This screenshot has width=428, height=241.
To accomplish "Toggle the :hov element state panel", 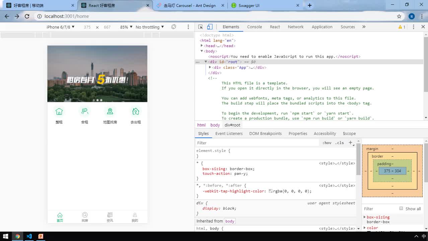I will [327, 143].
